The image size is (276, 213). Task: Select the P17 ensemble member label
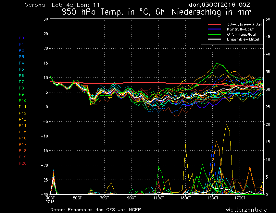[x=22, y=144]
